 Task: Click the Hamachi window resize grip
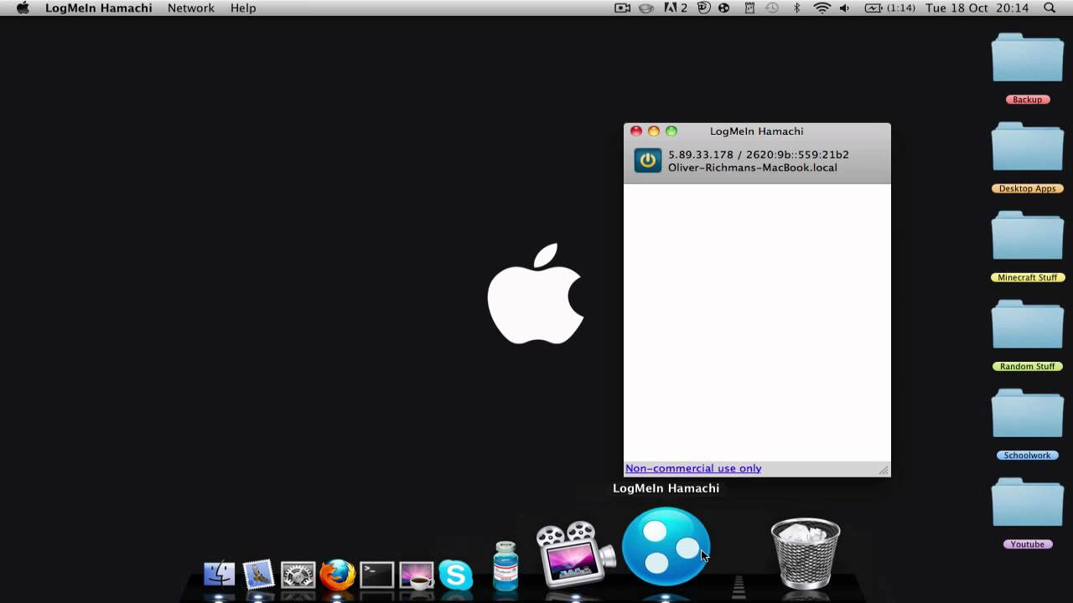(884, 470)
